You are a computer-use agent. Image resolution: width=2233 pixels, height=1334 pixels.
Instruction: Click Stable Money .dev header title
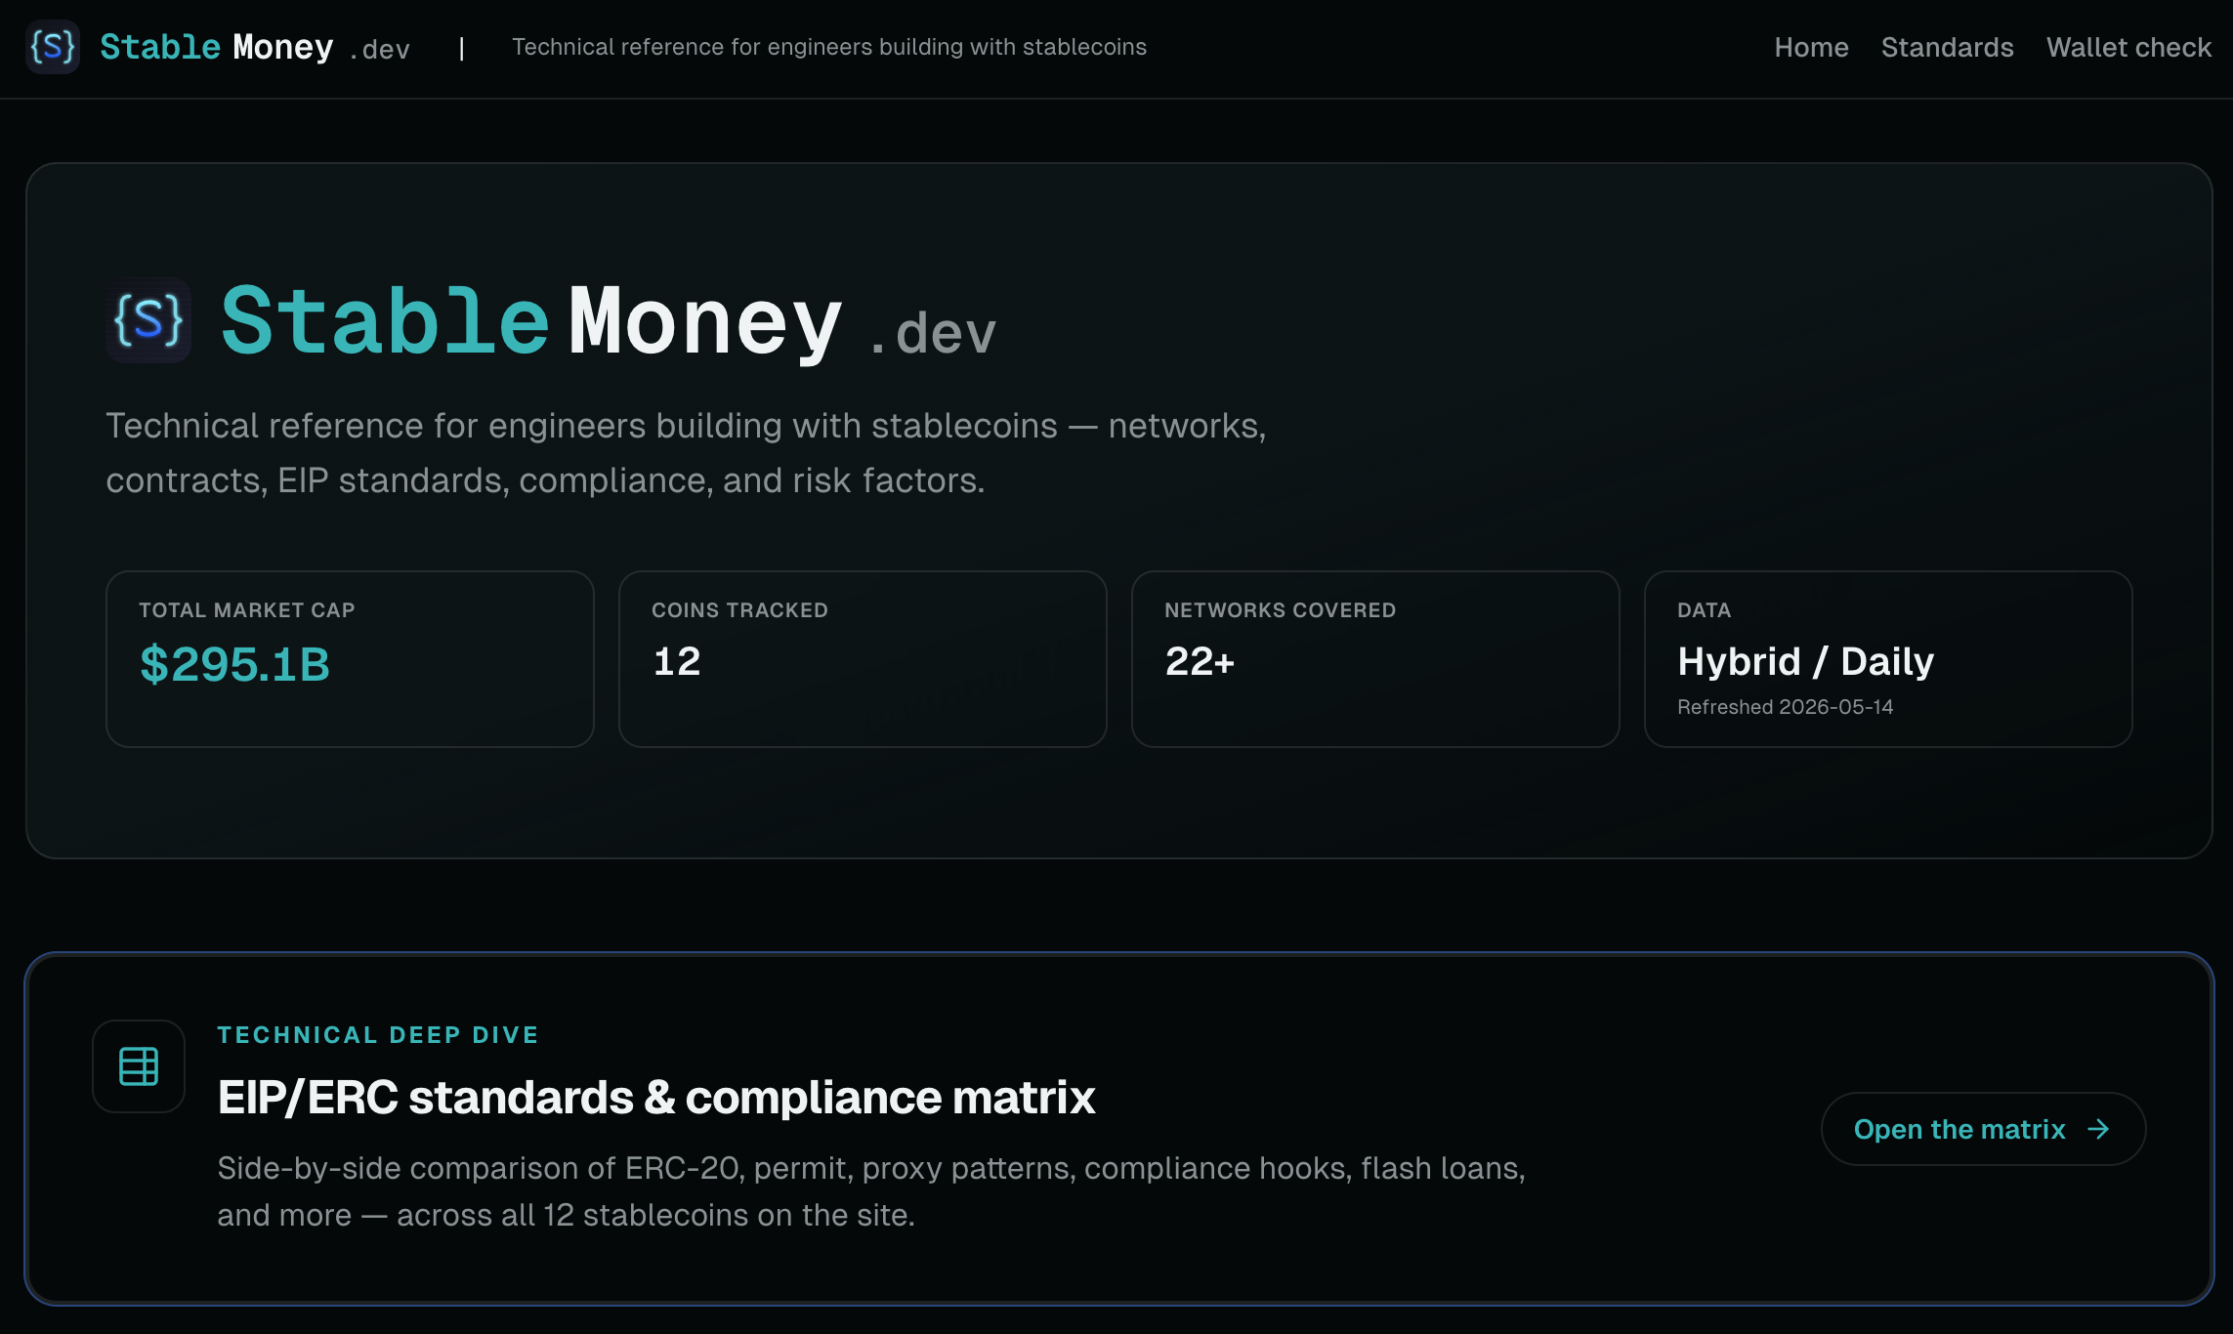pyautogui.click(x=255, y=47)
